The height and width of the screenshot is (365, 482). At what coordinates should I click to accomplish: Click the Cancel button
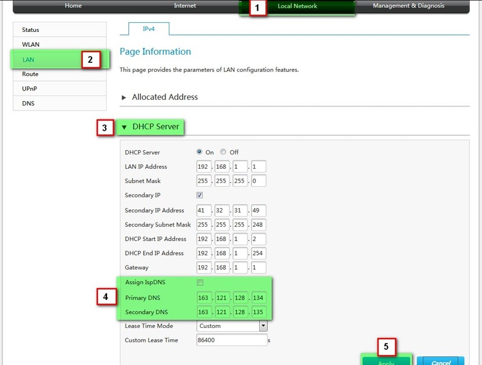click(x=440, y=361)
